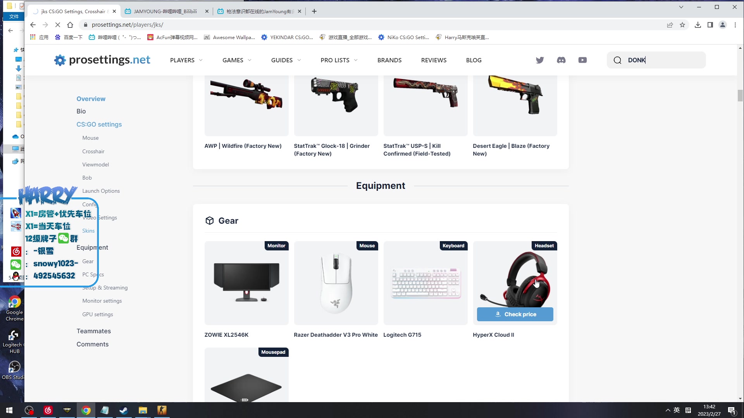Open the taskbar clock showing 13:42
This screenshot has height=418, width=744.
pyautogui.click(x=709, y=410)
